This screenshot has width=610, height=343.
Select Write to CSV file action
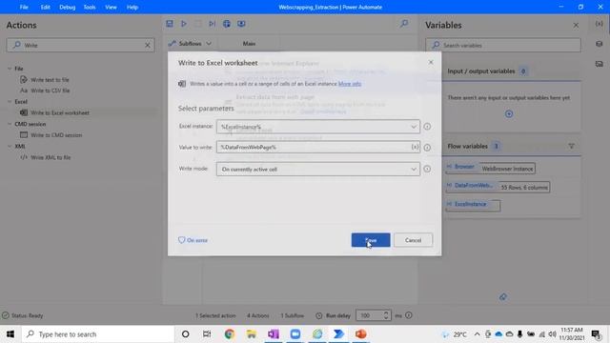tap(50, 91)
